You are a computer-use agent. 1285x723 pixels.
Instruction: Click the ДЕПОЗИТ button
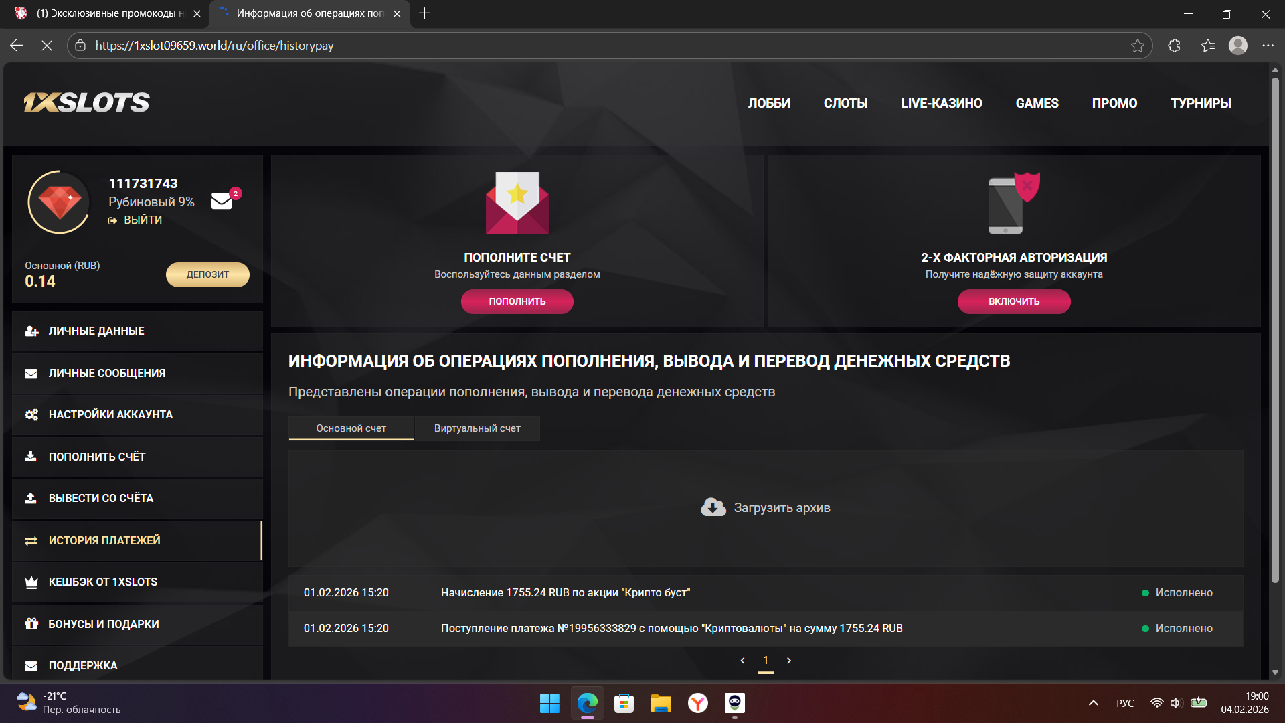point(207,274)
